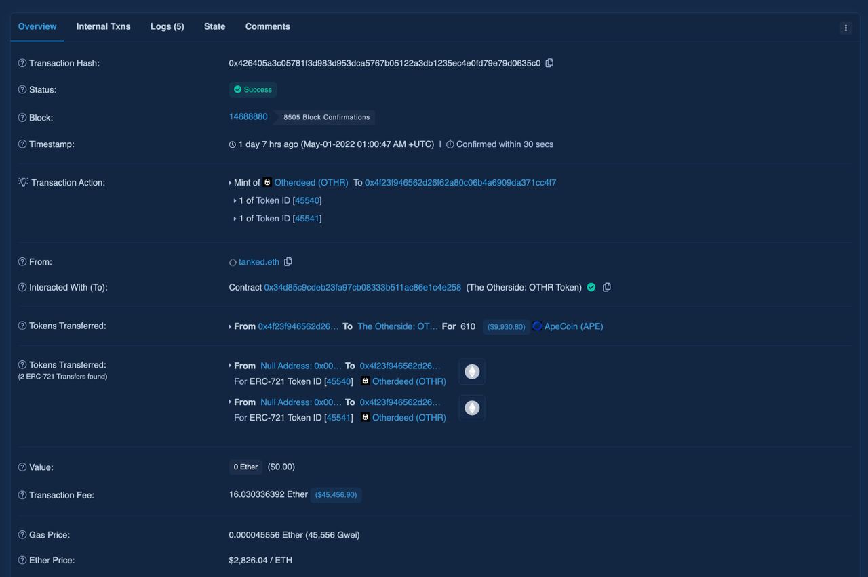Click lightbulb icon beside Transaction Action
Screen dimensions: 868x577
click(x=23, y=182)
